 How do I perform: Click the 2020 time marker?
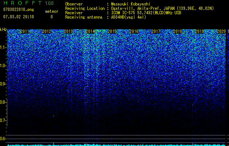click(221, 31)
